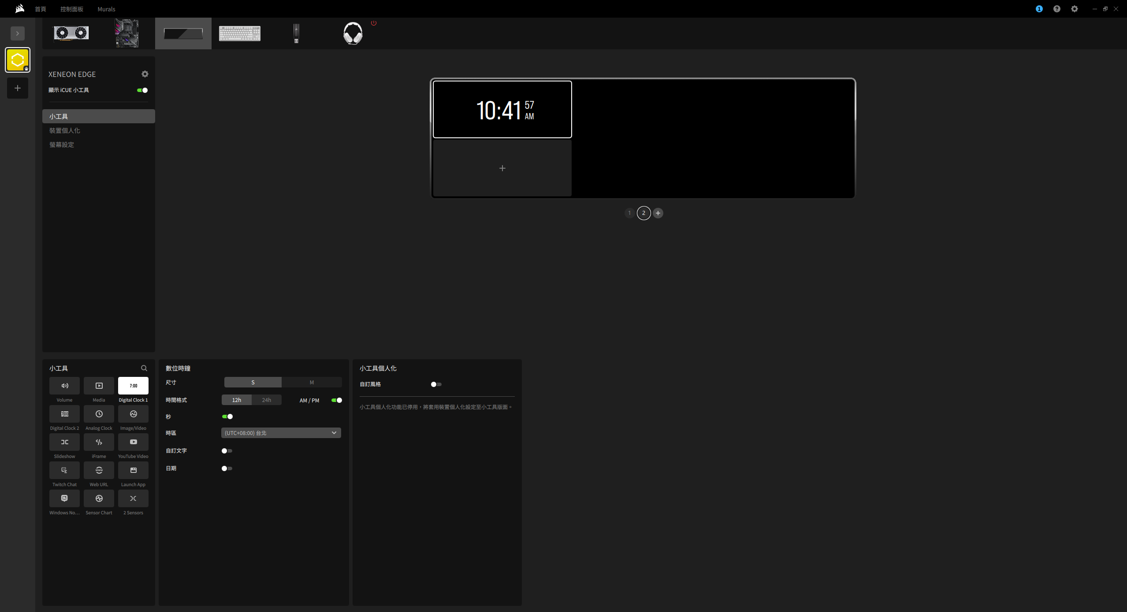
Task: Choose the Twitch Chat widget
Action: coord(64,470)
